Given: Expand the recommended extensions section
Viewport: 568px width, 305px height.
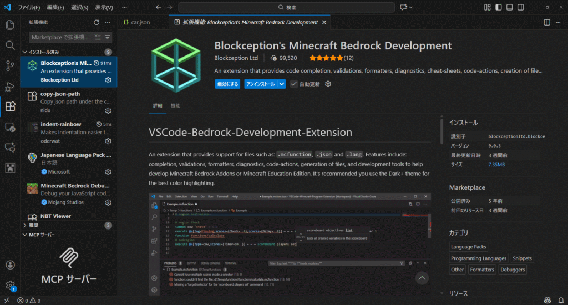Looking at the screenshot, I should pyautogui.click(x=24, y=226).
